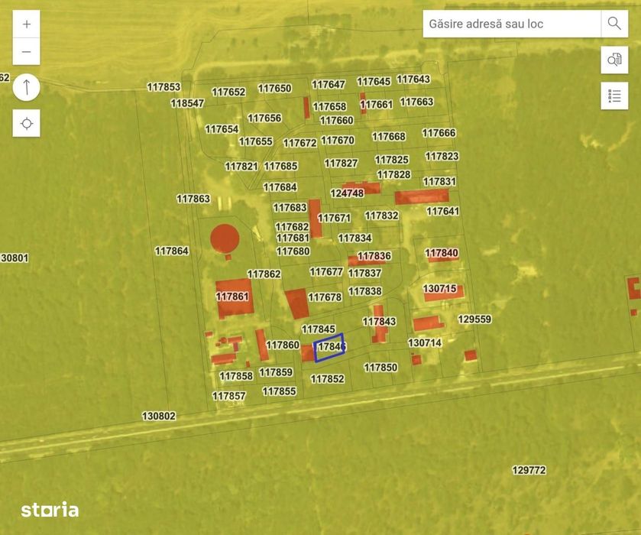Click parcel label 118547

click(x=187, y=103)
